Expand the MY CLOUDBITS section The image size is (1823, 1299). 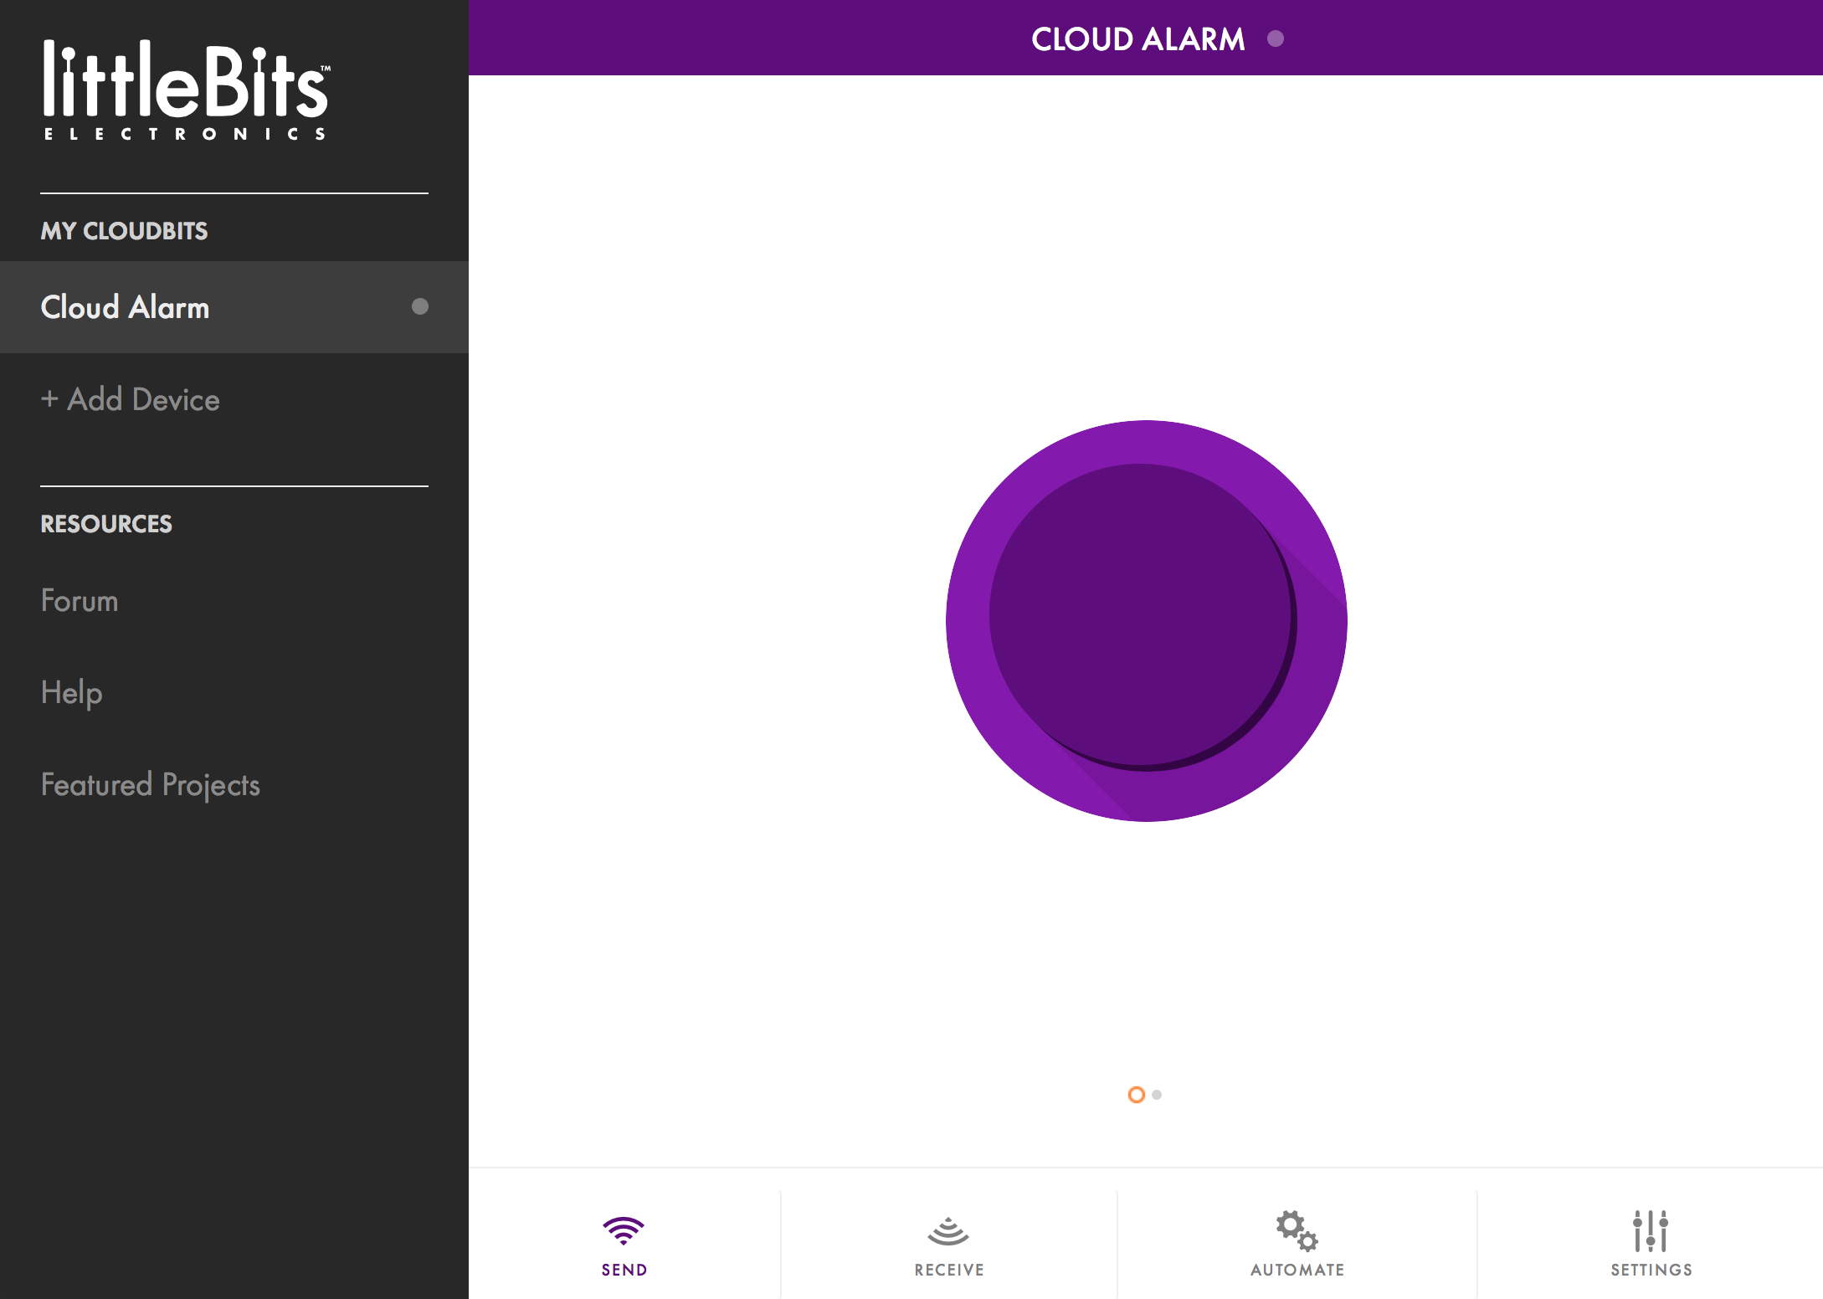coord(124,230)
